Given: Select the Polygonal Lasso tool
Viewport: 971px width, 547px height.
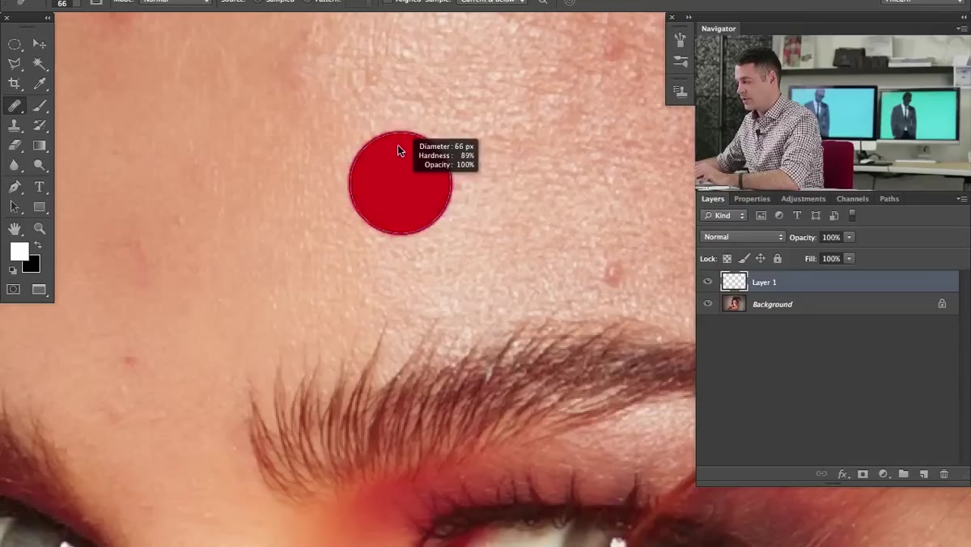Looking at the screenshot, I should pyautogui.click(x=15, y=64).
